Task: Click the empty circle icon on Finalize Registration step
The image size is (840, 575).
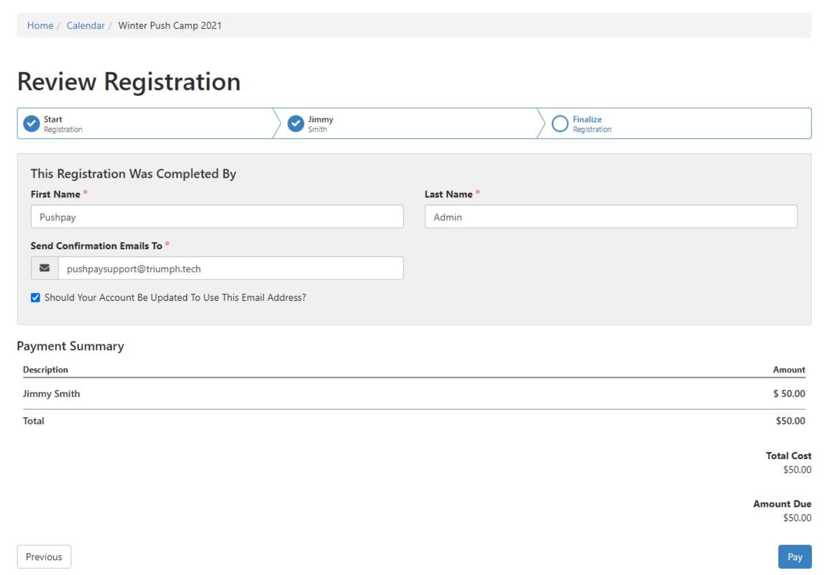Action: point(560,123)
